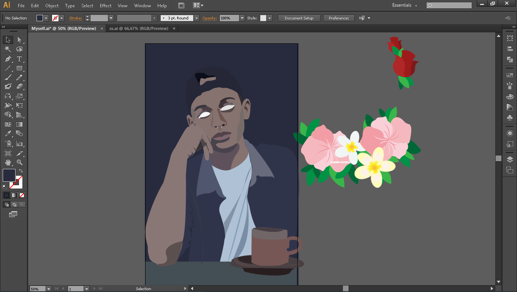Select the Pencil tool

pyautogui.click(x=19, y=78)
